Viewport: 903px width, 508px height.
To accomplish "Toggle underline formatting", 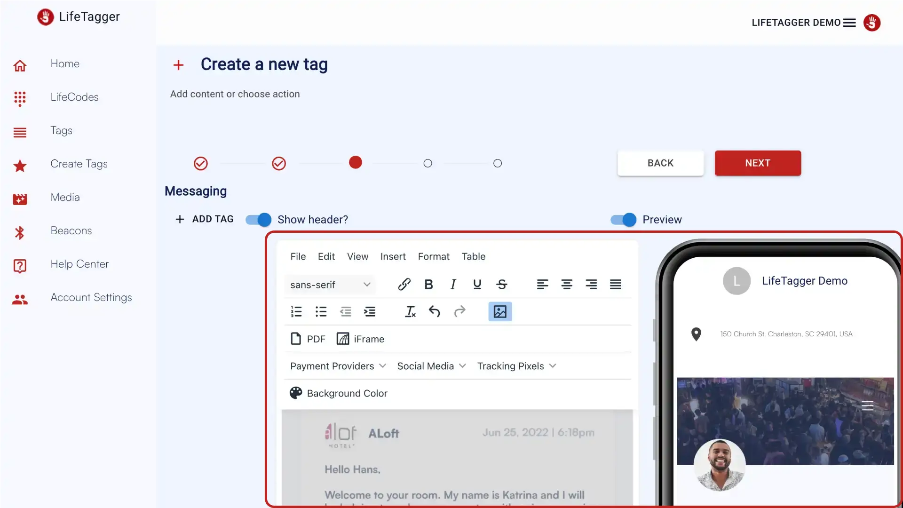I will coord(477,284).
